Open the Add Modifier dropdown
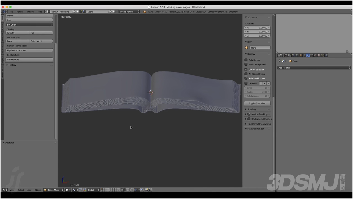Screen dimensions: 353x199 314,68
